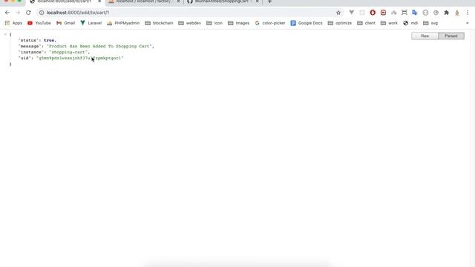Open the YouTube bookmark
475x267 pixels.
[39, 23]
